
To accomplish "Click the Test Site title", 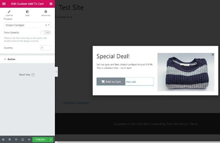I will pos(71,7).
